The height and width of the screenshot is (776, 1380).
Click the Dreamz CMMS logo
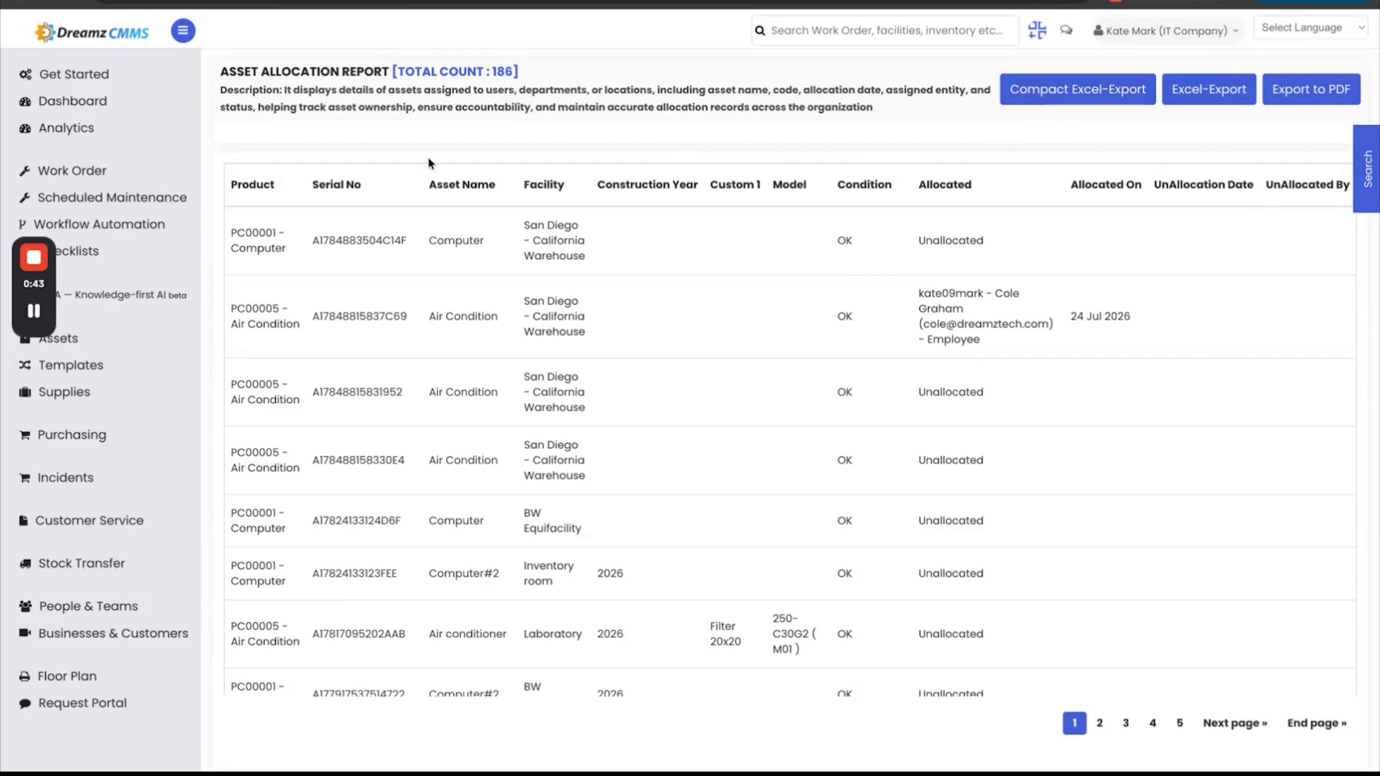tap(92, 32)
